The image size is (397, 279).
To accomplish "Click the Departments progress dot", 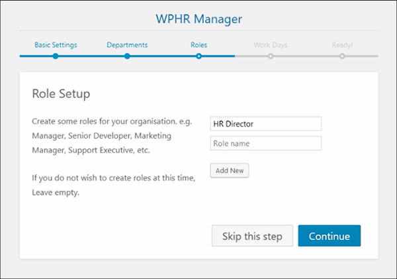I will [127, 56].
